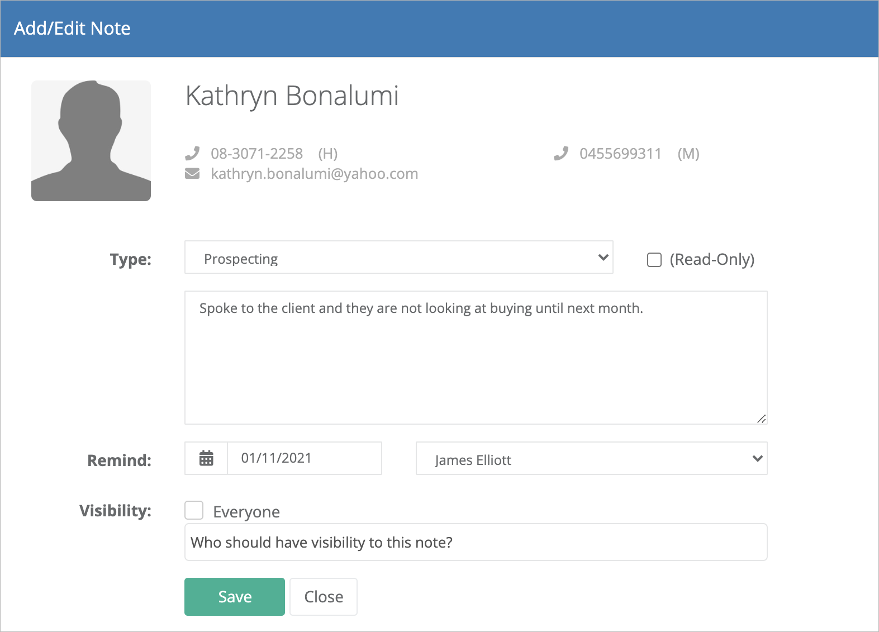
Task: Click the home number 08-3071-2258
Action: click(x=257, y=153)
